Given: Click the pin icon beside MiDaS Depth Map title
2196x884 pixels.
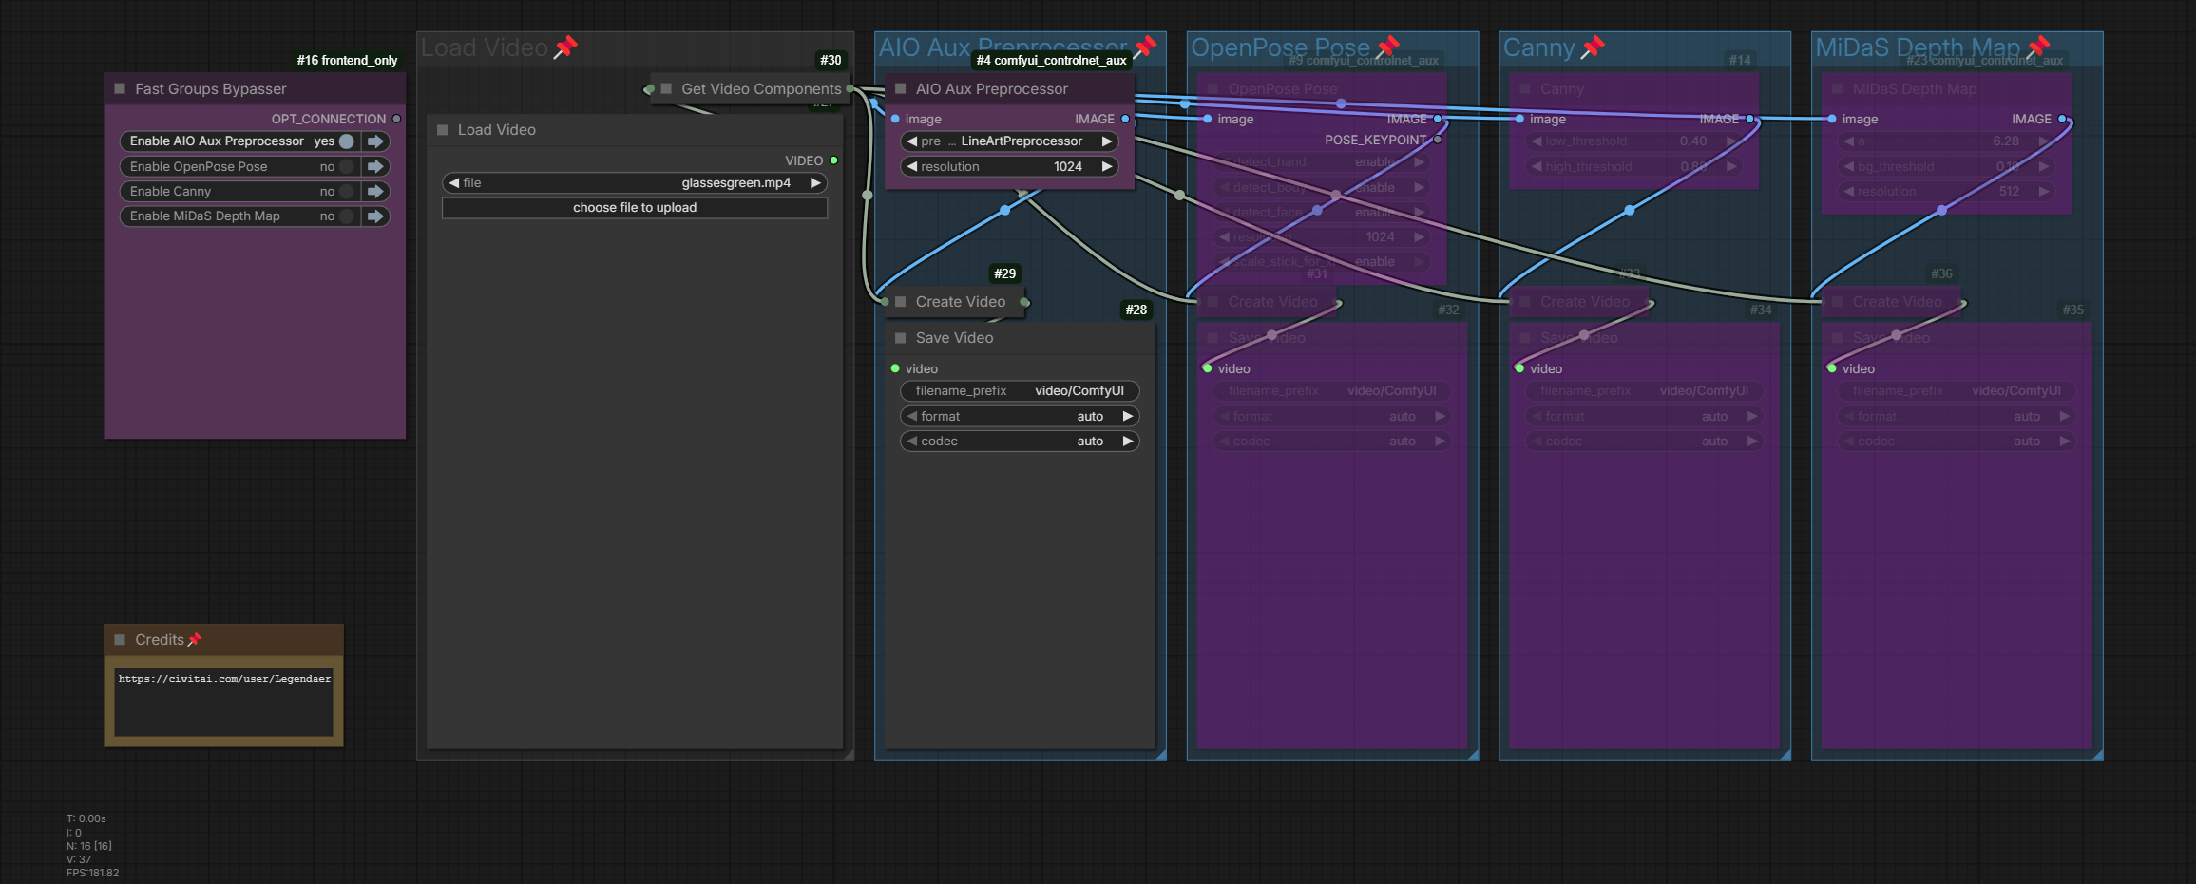Looking at the screenshot, I should (2038, 47).
